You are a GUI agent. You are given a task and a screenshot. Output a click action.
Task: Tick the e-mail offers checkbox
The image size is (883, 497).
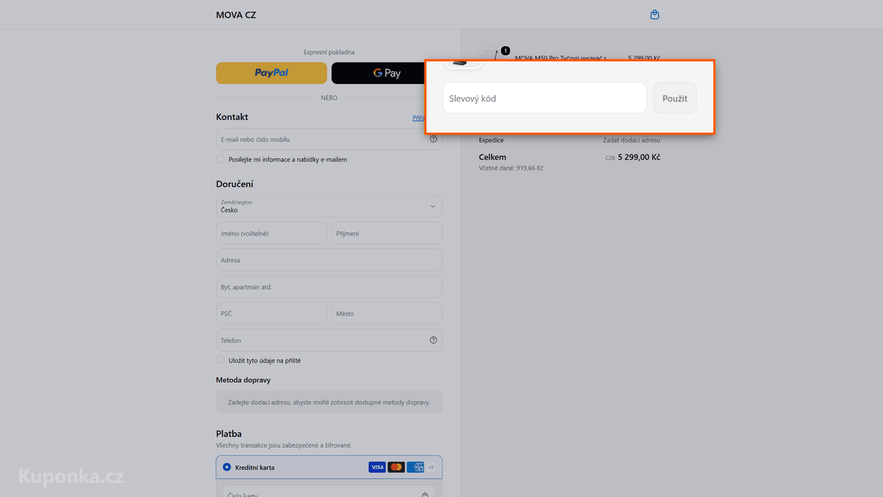click(x=221, y=159)
